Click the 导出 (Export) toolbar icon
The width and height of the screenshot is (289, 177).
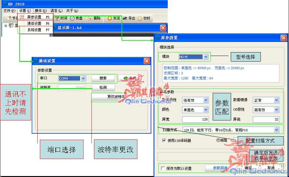[x=125, y=18]
